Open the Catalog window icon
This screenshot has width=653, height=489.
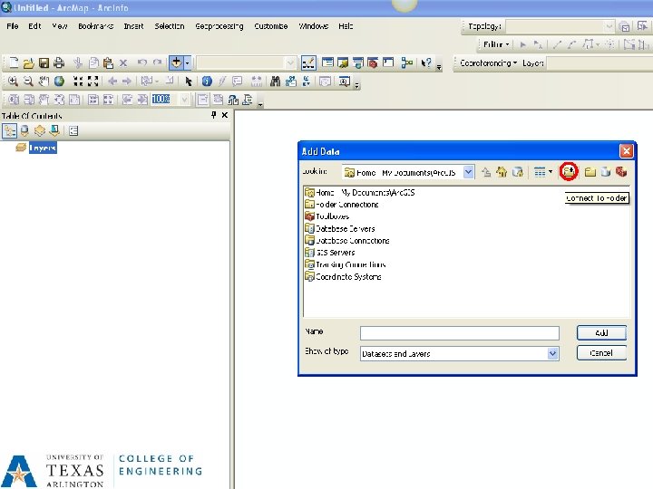[x=343, y=62]
